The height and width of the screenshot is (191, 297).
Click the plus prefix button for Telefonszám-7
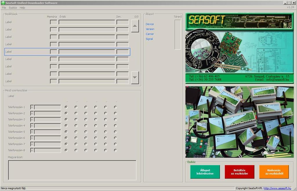[32, 144]
